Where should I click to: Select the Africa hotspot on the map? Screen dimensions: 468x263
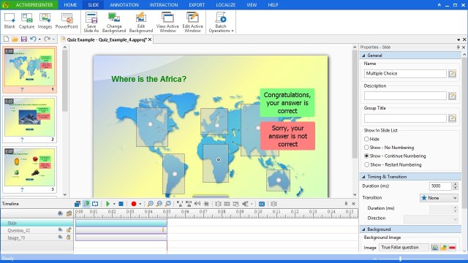[x=216, y=163]
